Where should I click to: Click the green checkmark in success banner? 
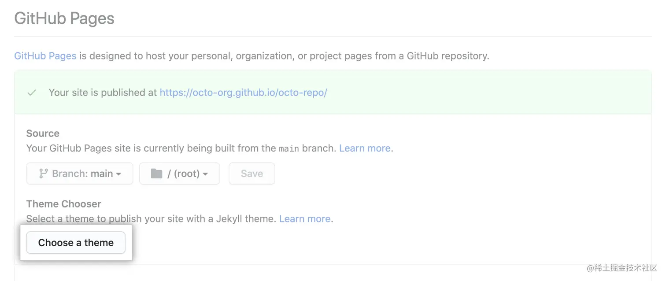(31, 92)
